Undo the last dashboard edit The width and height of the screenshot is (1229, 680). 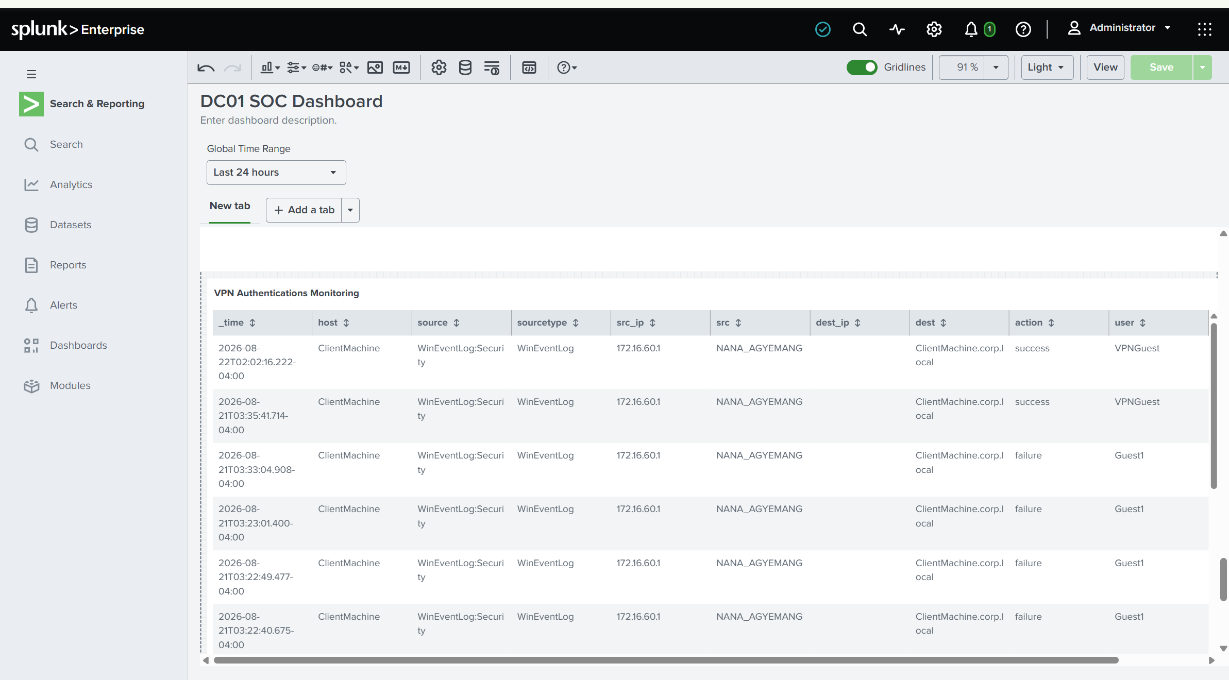206,67
